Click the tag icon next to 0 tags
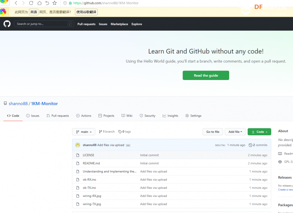The width and height of the screenshot is (293, 213). (120, 132)
